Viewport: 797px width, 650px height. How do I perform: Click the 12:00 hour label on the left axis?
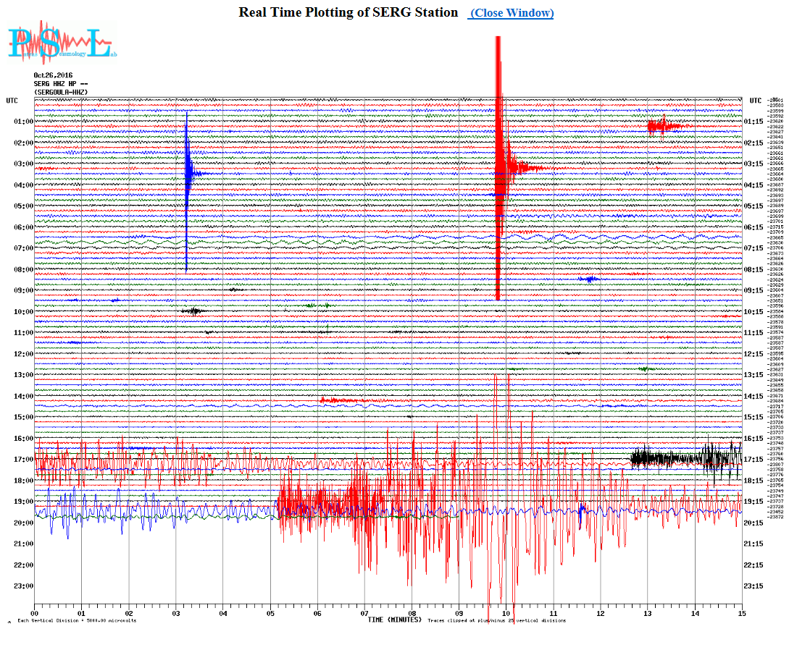[x=24, y=354]
